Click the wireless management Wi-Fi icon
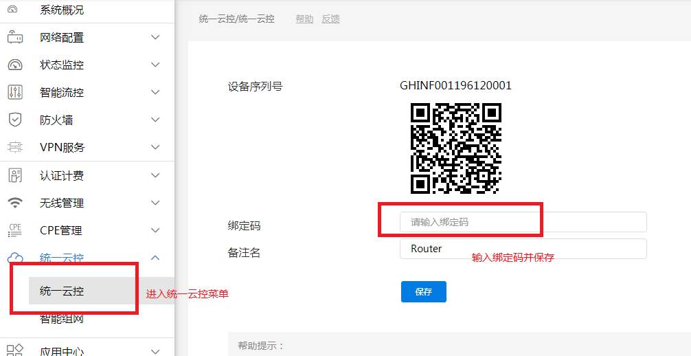 click(15, 203)
